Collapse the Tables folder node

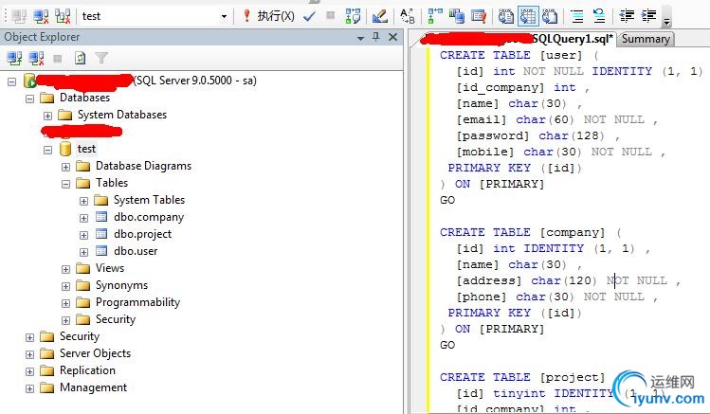pos(66,184)
